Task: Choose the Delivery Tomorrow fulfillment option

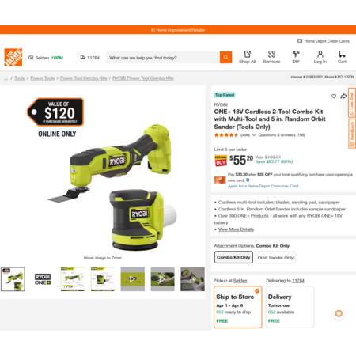Action: pos(290,307)
